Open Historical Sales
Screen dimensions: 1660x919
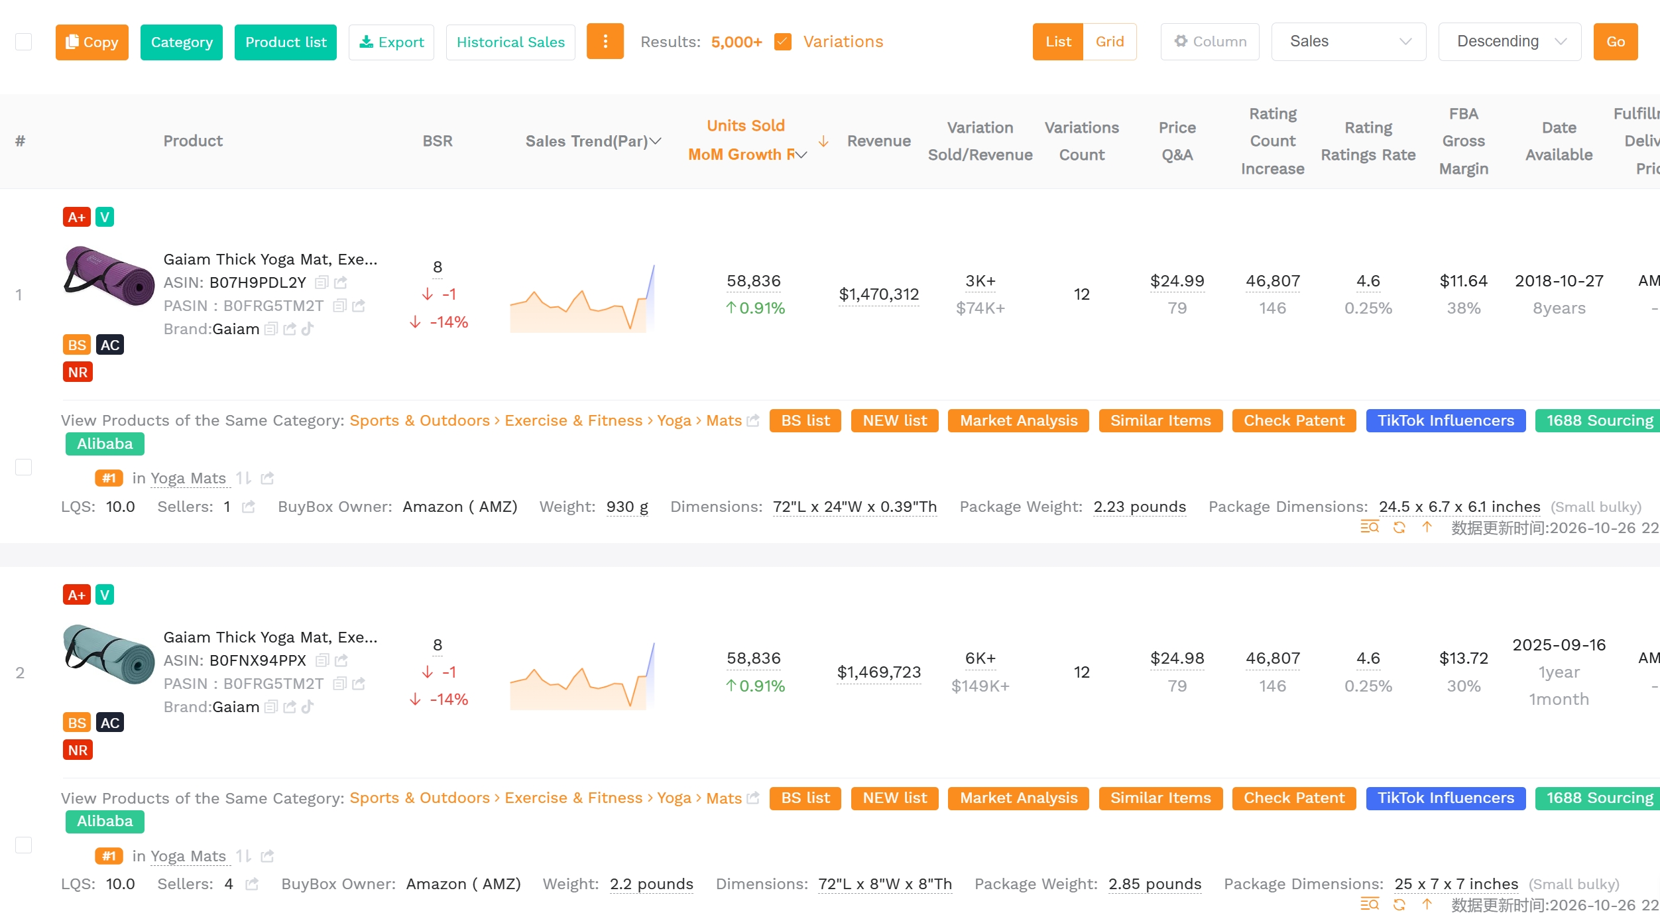510,42
